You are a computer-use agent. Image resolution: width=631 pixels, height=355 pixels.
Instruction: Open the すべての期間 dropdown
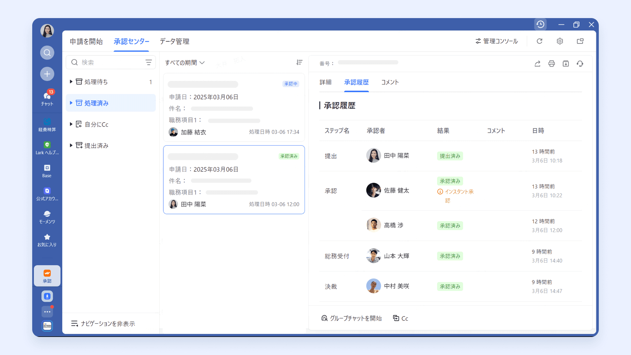pos(185,63)
